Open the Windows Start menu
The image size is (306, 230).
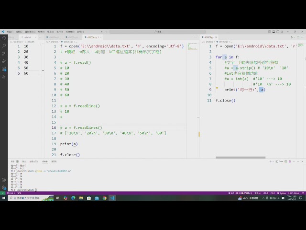(x=4, y=198)
